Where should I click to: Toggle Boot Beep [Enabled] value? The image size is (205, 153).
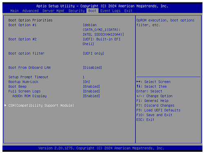click(91, 86)
